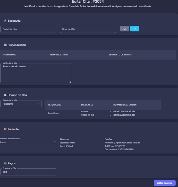This screenshot has height=187, width=178.
Task: Click the Pagos money icon
Action: point(5,163)
